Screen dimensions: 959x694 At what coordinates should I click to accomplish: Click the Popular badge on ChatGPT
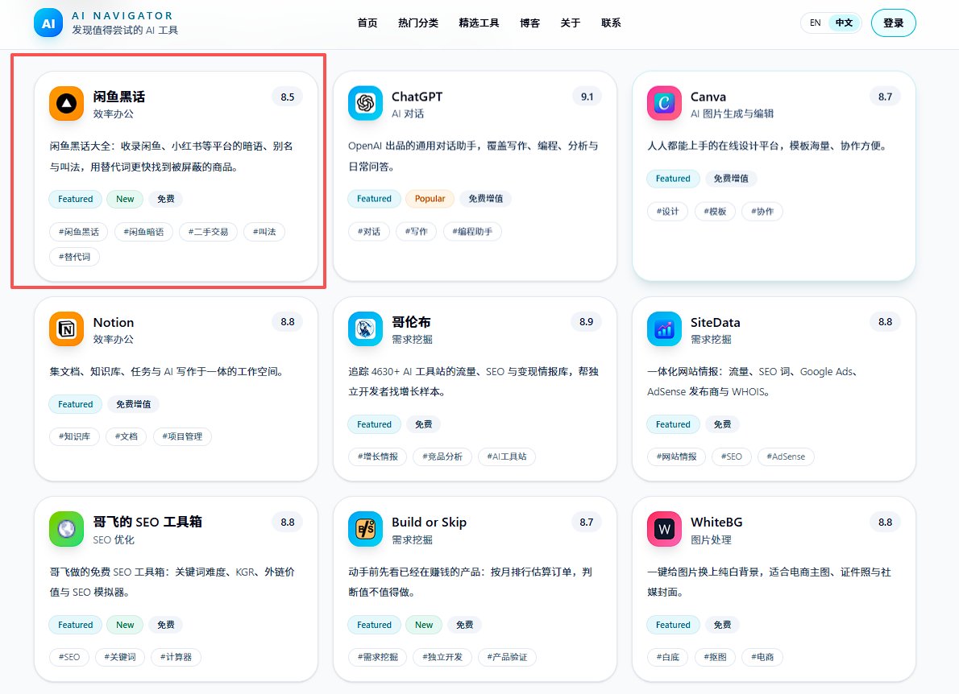click(x=430, y=199)
